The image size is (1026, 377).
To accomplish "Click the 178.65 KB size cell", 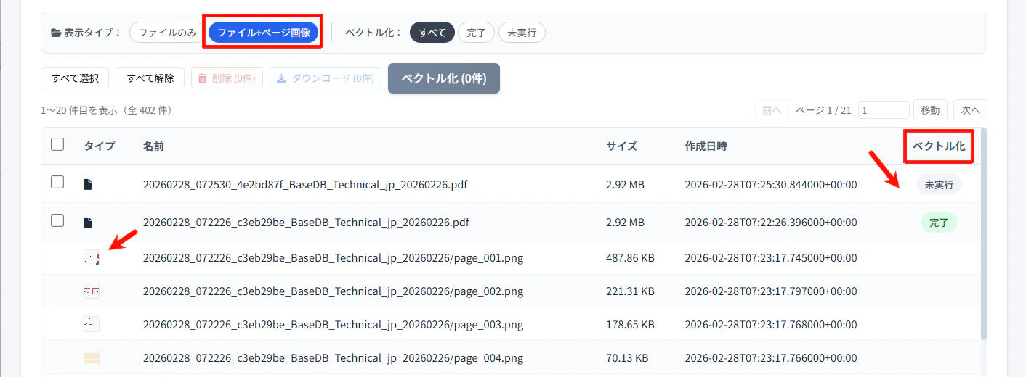I will coord(630,324).
